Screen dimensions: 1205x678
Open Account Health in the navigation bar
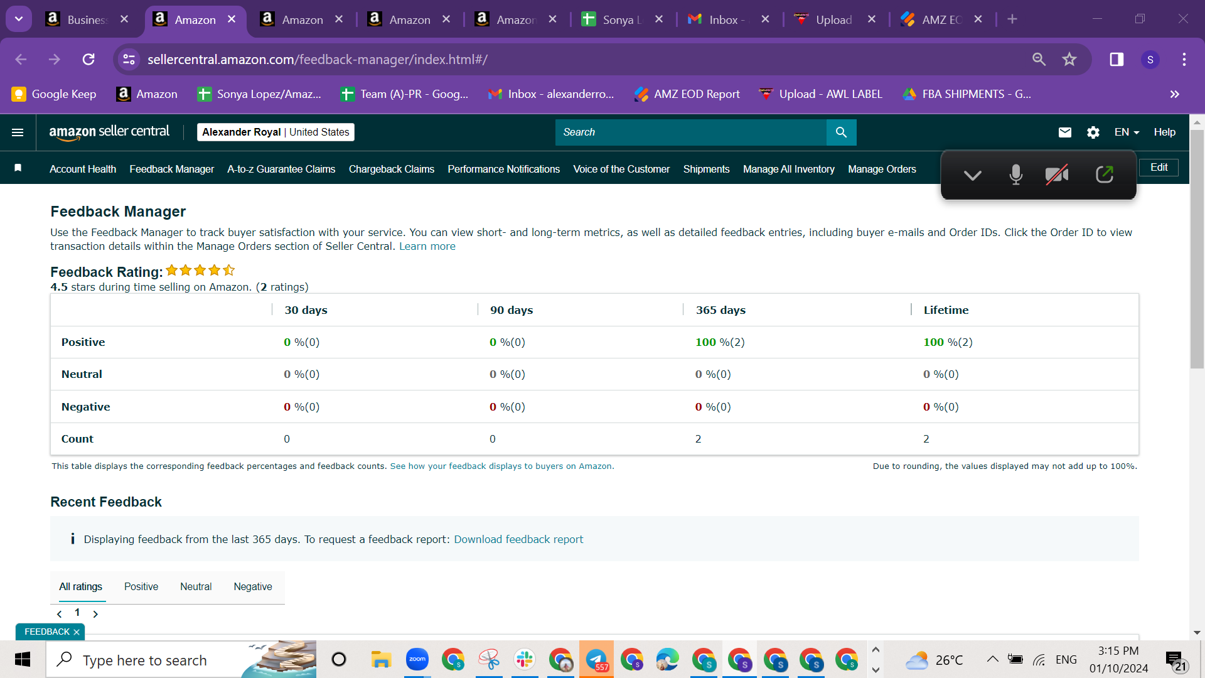tap(83, 169)
